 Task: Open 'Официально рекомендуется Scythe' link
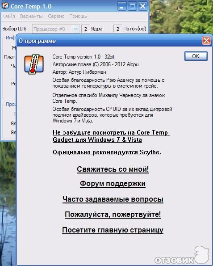107,152
